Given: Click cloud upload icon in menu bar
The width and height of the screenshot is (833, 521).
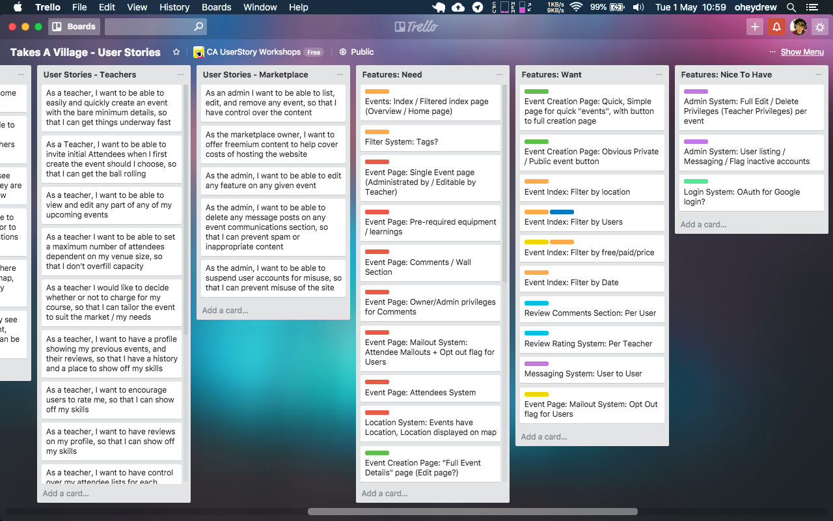Looking at the screenshot, I should (458, 7).
